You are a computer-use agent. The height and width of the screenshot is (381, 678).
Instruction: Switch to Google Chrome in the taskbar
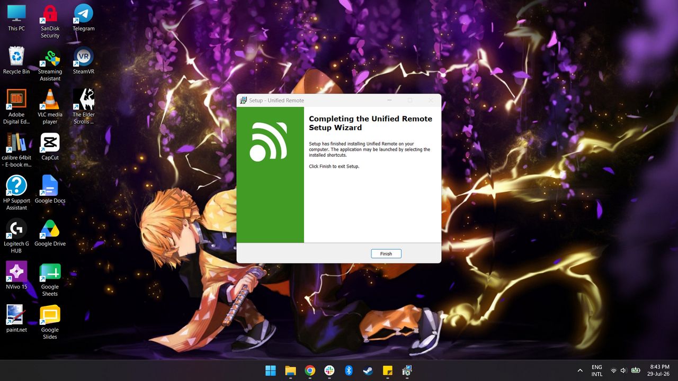(x=310, y=370)
